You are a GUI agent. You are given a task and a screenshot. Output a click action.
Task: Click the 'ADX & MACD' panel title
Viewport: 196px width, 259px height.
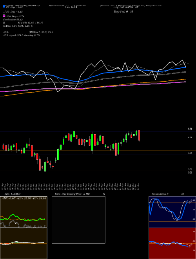13,194
